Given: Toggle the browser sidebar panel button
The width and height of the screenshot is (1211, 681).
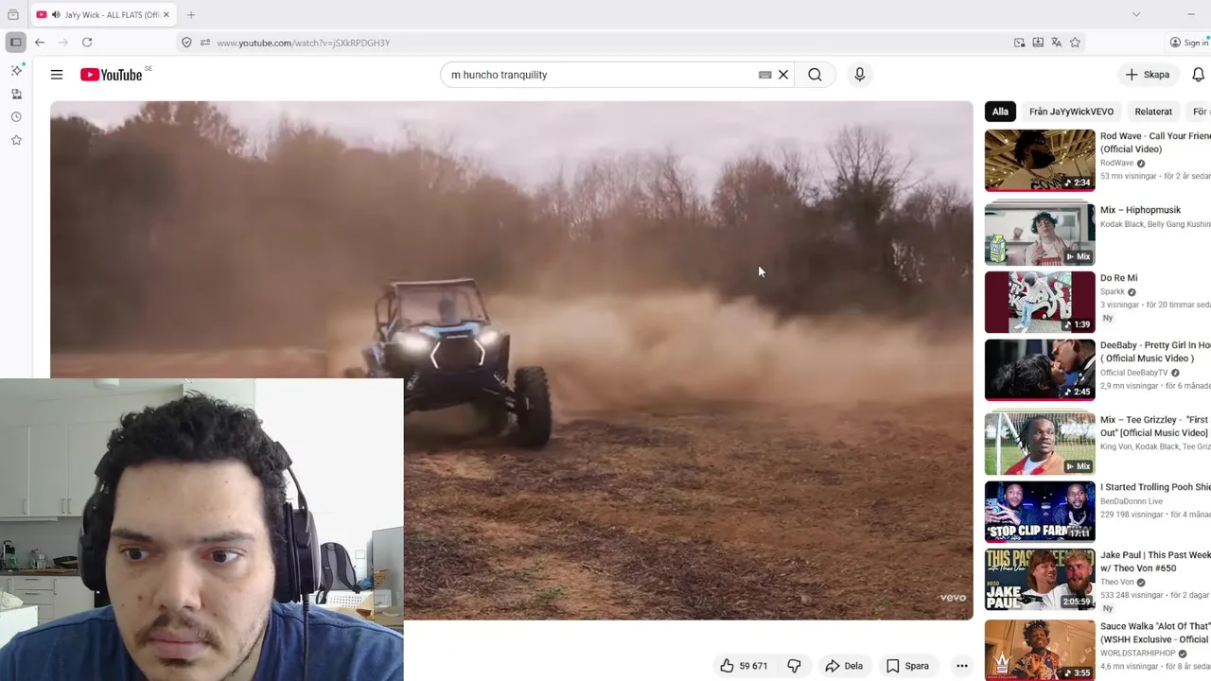Looking at the screenshot, I should point(15,43).
